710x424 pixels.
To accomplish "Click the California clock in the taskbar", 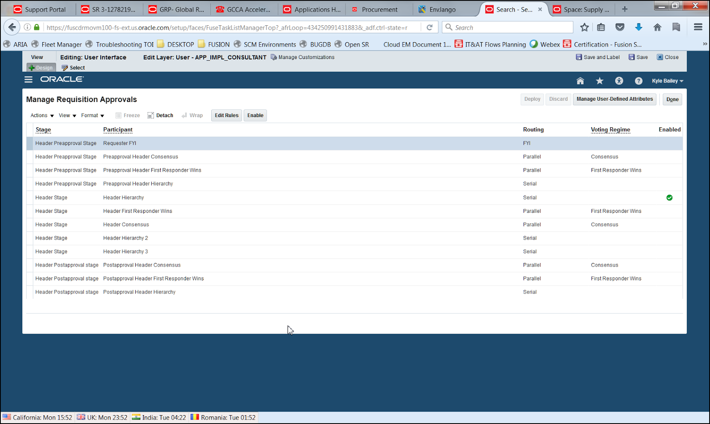I will pos(38,417).
